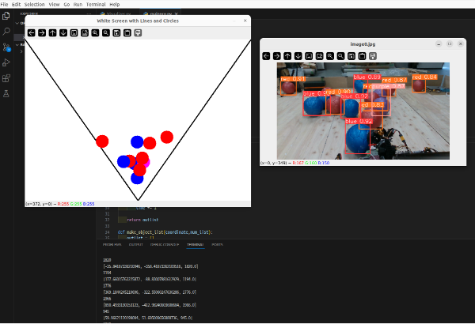The height and width of the screenshot is (324, 475).
Task: Click save image icon in White Screen toolbar
Action: point(116,33)
